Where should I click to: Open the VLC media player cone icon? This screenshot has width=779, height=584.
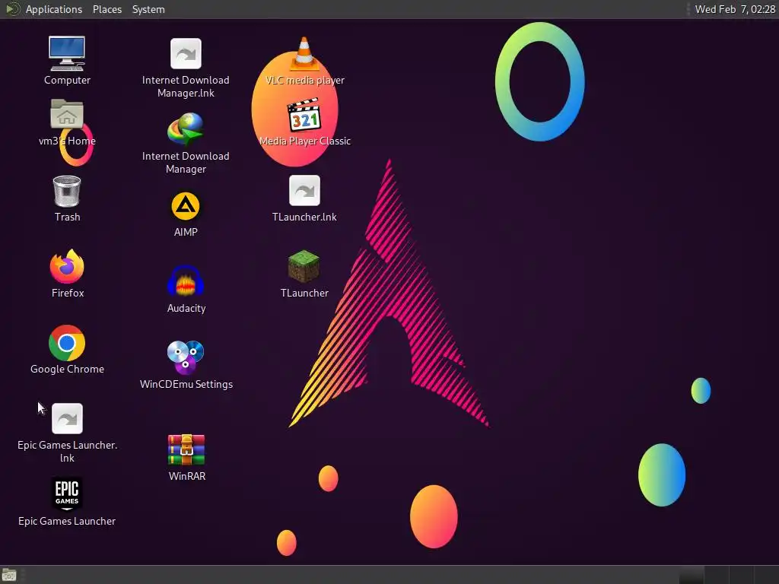coord(304,53)
